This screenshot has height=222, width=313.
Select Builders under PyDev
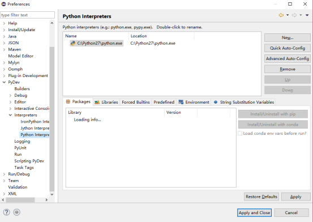tap(22, 89)
